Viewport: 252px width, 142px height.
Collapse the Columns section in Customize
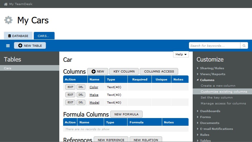pyautogui.click(x=207, y=80)
